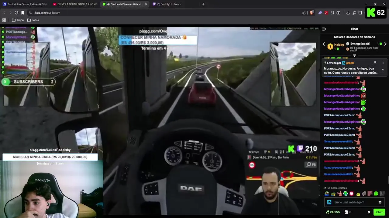Collapse the weekly donors leaderboard handle
Screen dimensions: 389x218
coord(354,55)
